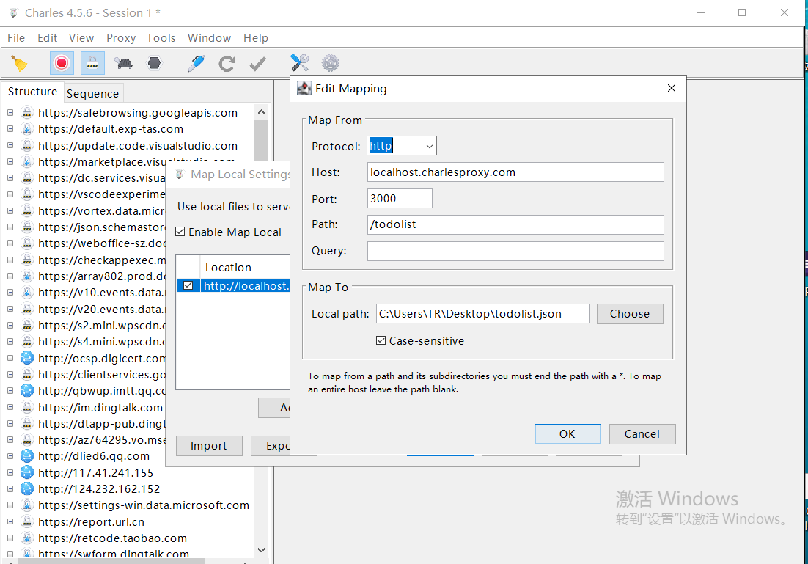Select the retcode.taobao.com host icon
The width and height of the screenshot is (808, 564).
pyautogui.click(x=27, y=538)
